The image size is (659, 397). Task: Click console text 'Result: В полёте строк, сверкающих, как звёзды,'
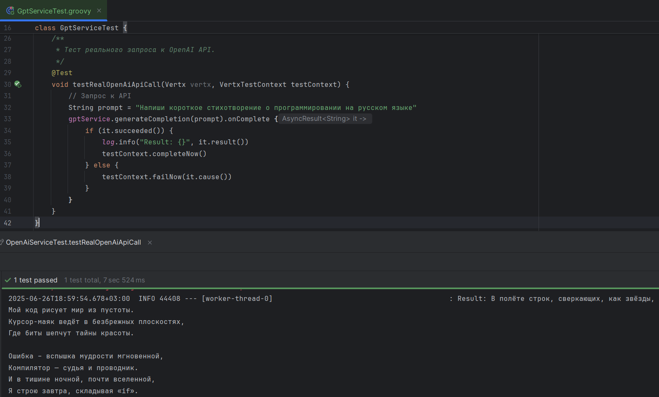coord(556,299)
